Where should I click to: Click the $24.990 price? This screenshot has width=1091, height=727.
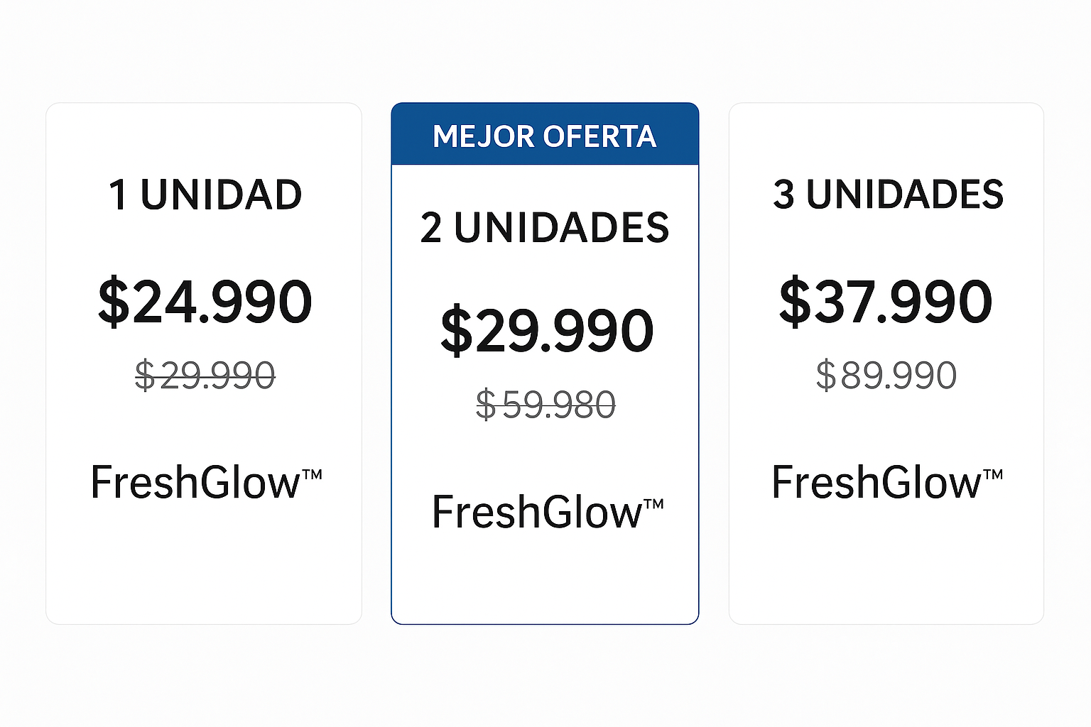click(x=205, y=302)
